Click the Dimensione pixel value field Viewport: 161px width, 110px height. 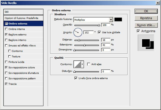(x=106, y=50)
